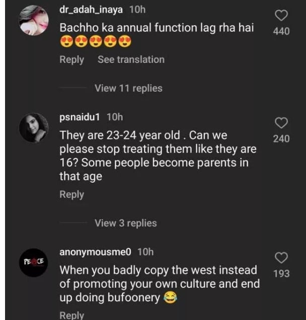Open the dr_adah_inaya username link
Image resolution: width=306 pixels, height=320 pixels.
pos(92,10)
